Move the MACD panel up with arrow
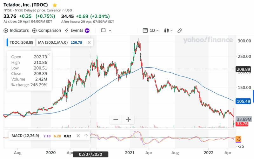Image resolution: width=254 pixels, height=159 pixels. coord(86,136)
